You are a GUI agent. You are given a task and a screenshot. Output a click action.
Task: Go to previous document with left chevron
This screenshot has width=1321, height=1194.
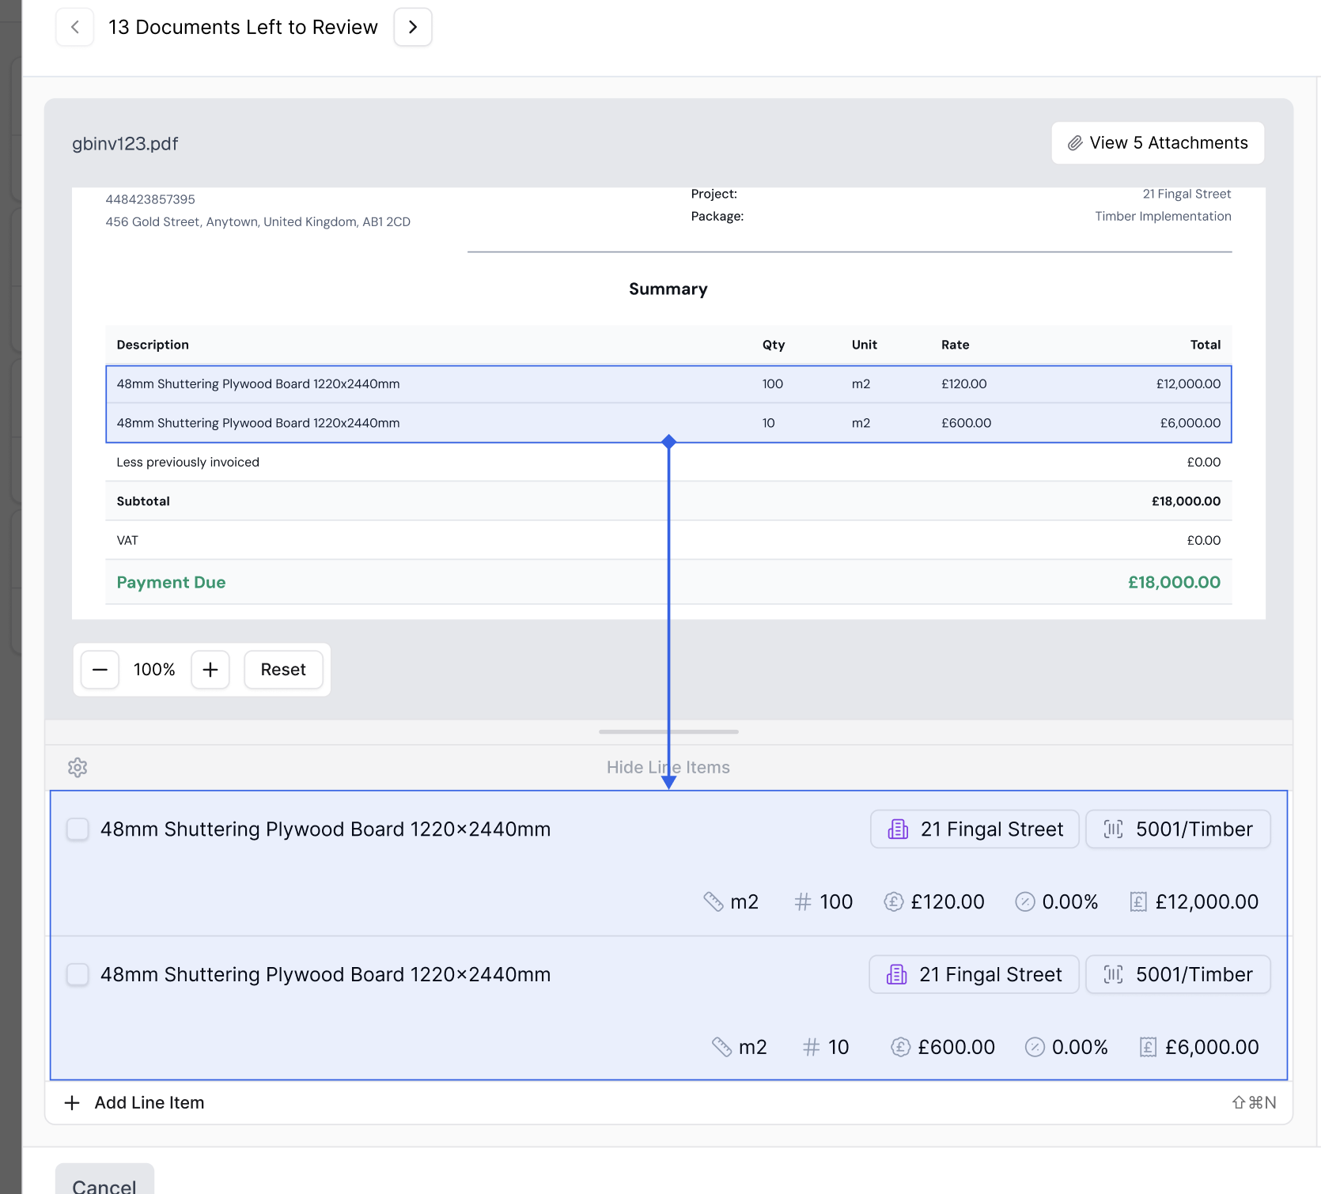click(x=75, y=28)
